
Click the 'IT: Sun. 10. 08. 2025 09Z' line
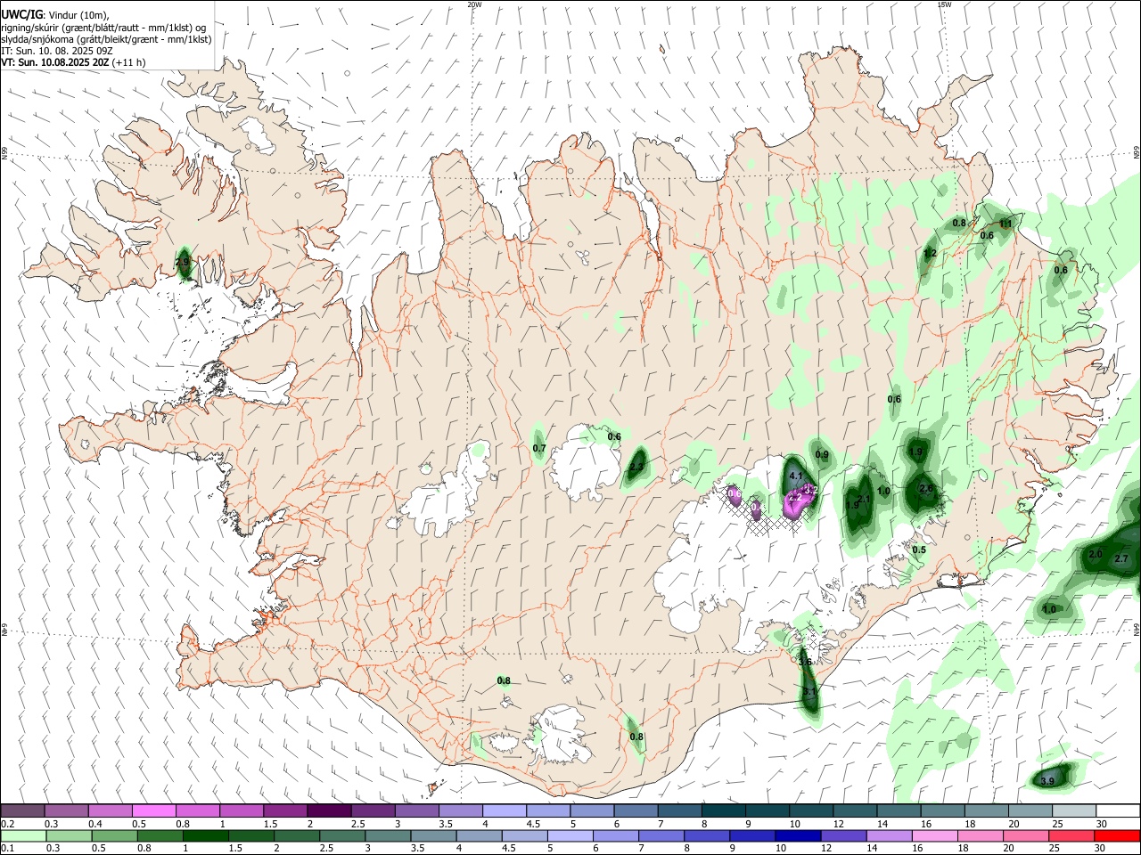point(57,51)
